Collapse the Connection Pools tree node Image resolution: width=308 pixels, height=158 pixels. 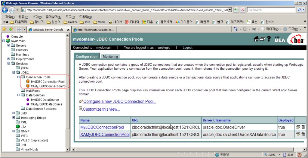pyautogui.click(x=18, y=77)
